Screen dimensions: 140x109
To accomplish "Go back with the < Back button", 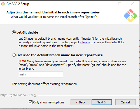I will click(x=81, y=102).
